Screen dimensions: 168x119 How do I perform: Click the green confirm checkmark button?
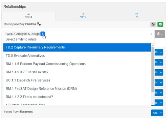[x=160, y=24]
